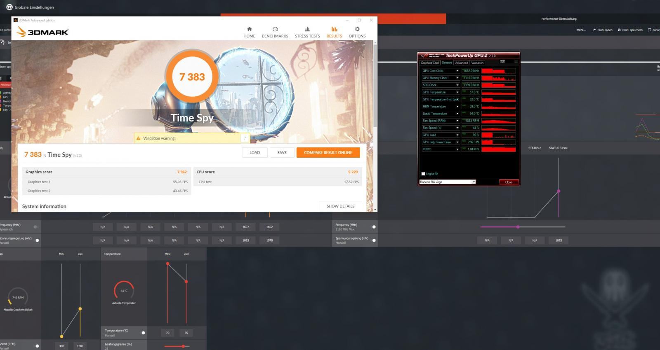Open the validation warning help question mark
This screenshot has width=660, height=350.
pos(245,138)
